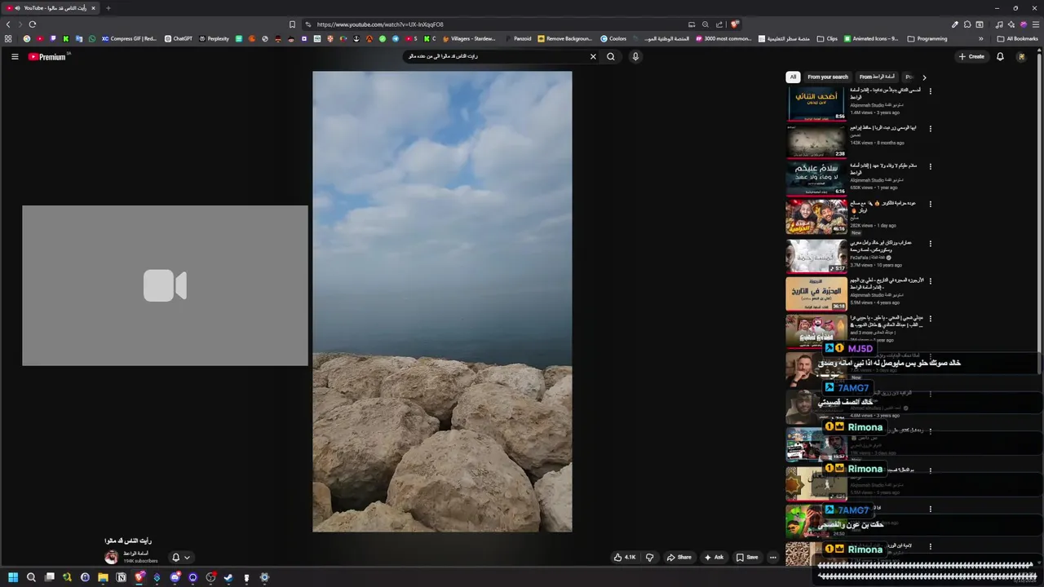Like the video with thumbs up
Viewport: 1044px width, 587px height.
coord(626,558)
